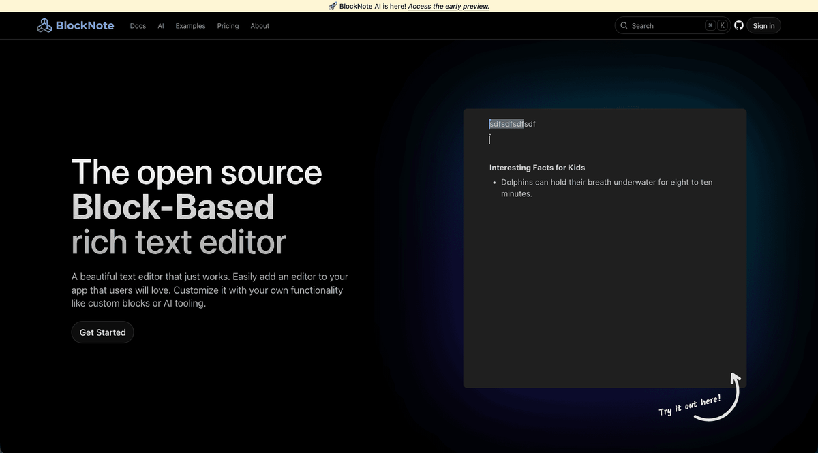Open the AI navigation item
The width and height of the screenshot is (818, 453).
(161, 26)
